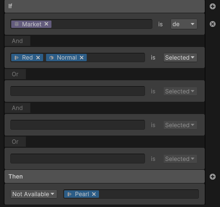This screenshot has width=220, height=207.
Task: Click the empty condition field below first Or
Action: coord(77,91)
